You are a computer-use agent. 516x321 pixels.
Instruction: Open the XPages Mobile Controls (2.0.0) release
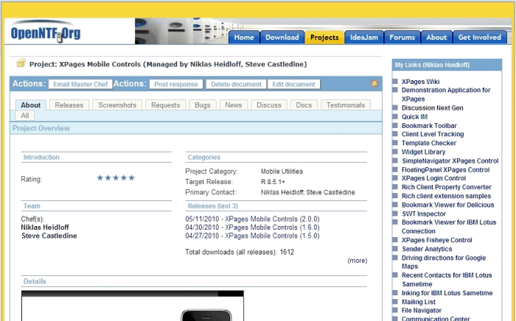point(252,219)
